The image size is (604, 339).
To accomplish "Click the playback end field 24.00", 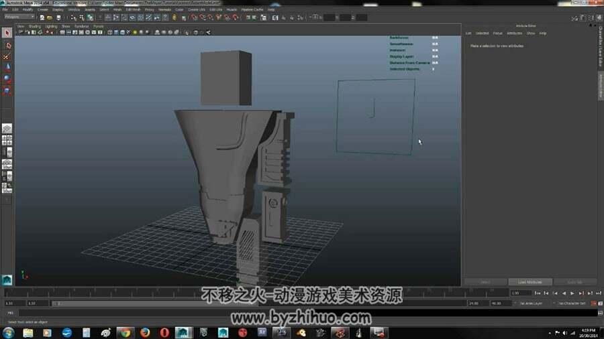I will point(478,303).
